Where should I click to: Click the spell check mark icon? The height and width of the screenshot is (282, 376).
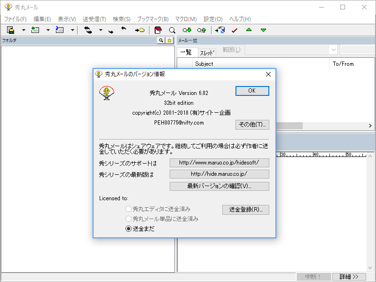234,30
